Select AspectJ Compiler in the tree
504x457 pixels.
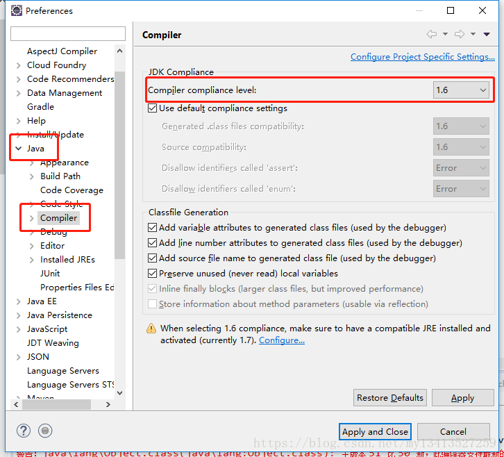pyautogui.click(x=62, y=51)
